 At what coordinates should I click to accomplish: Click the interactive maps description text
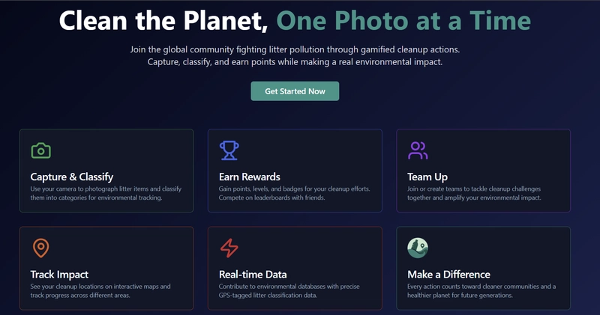(100, 290)
